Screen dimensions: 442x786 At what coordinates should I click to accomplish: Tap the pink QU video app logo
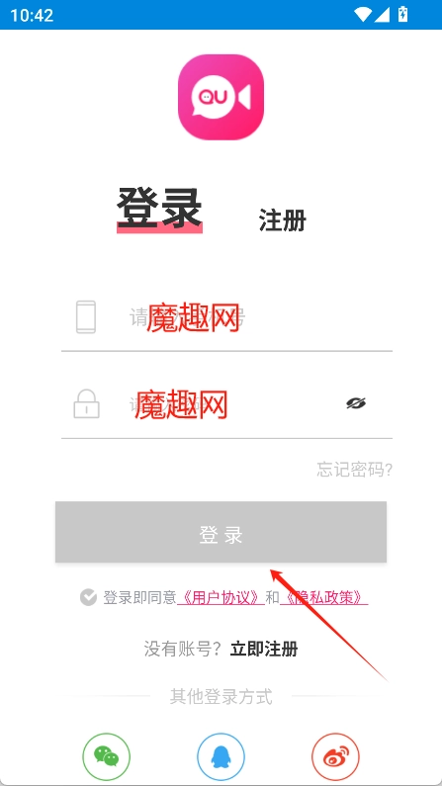(x=221, y=97)
